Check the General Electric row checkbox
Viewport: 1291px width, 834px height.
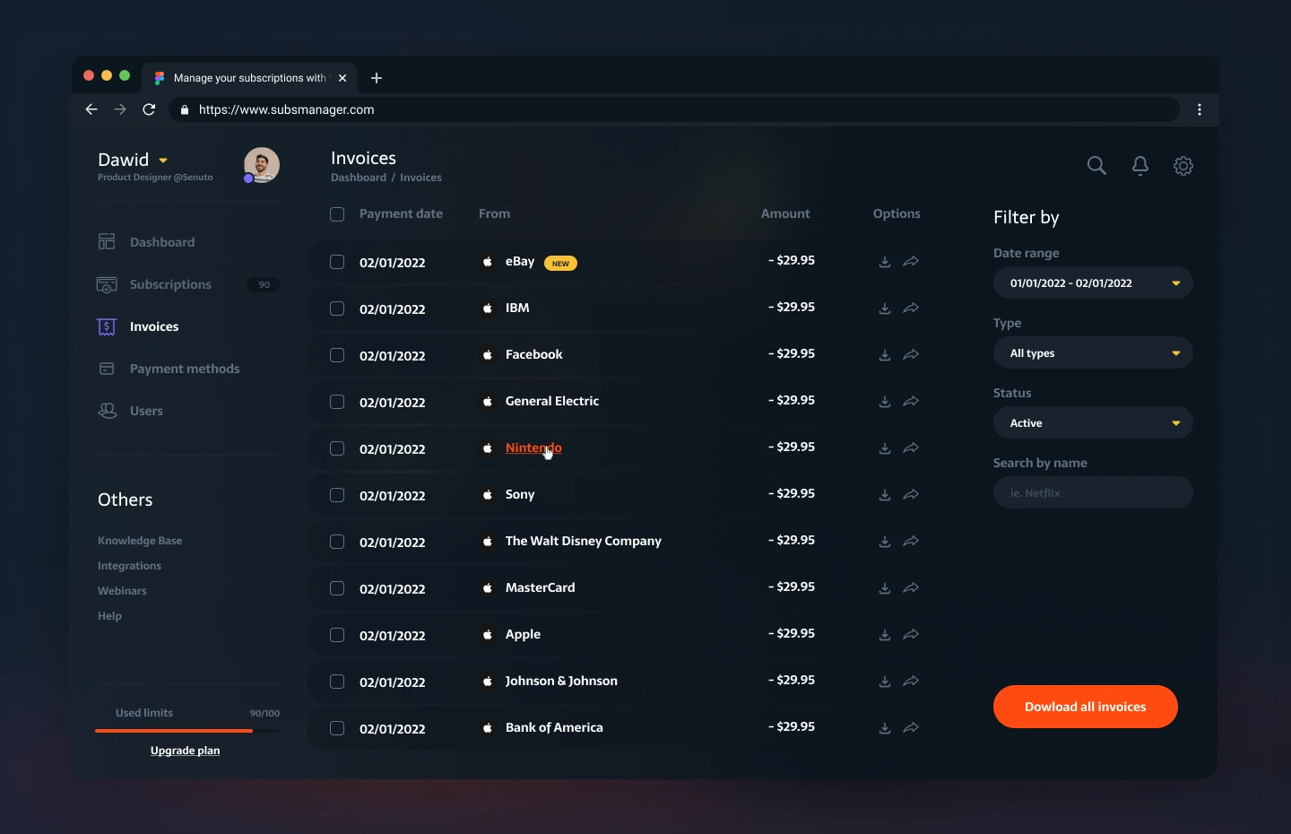337,402
